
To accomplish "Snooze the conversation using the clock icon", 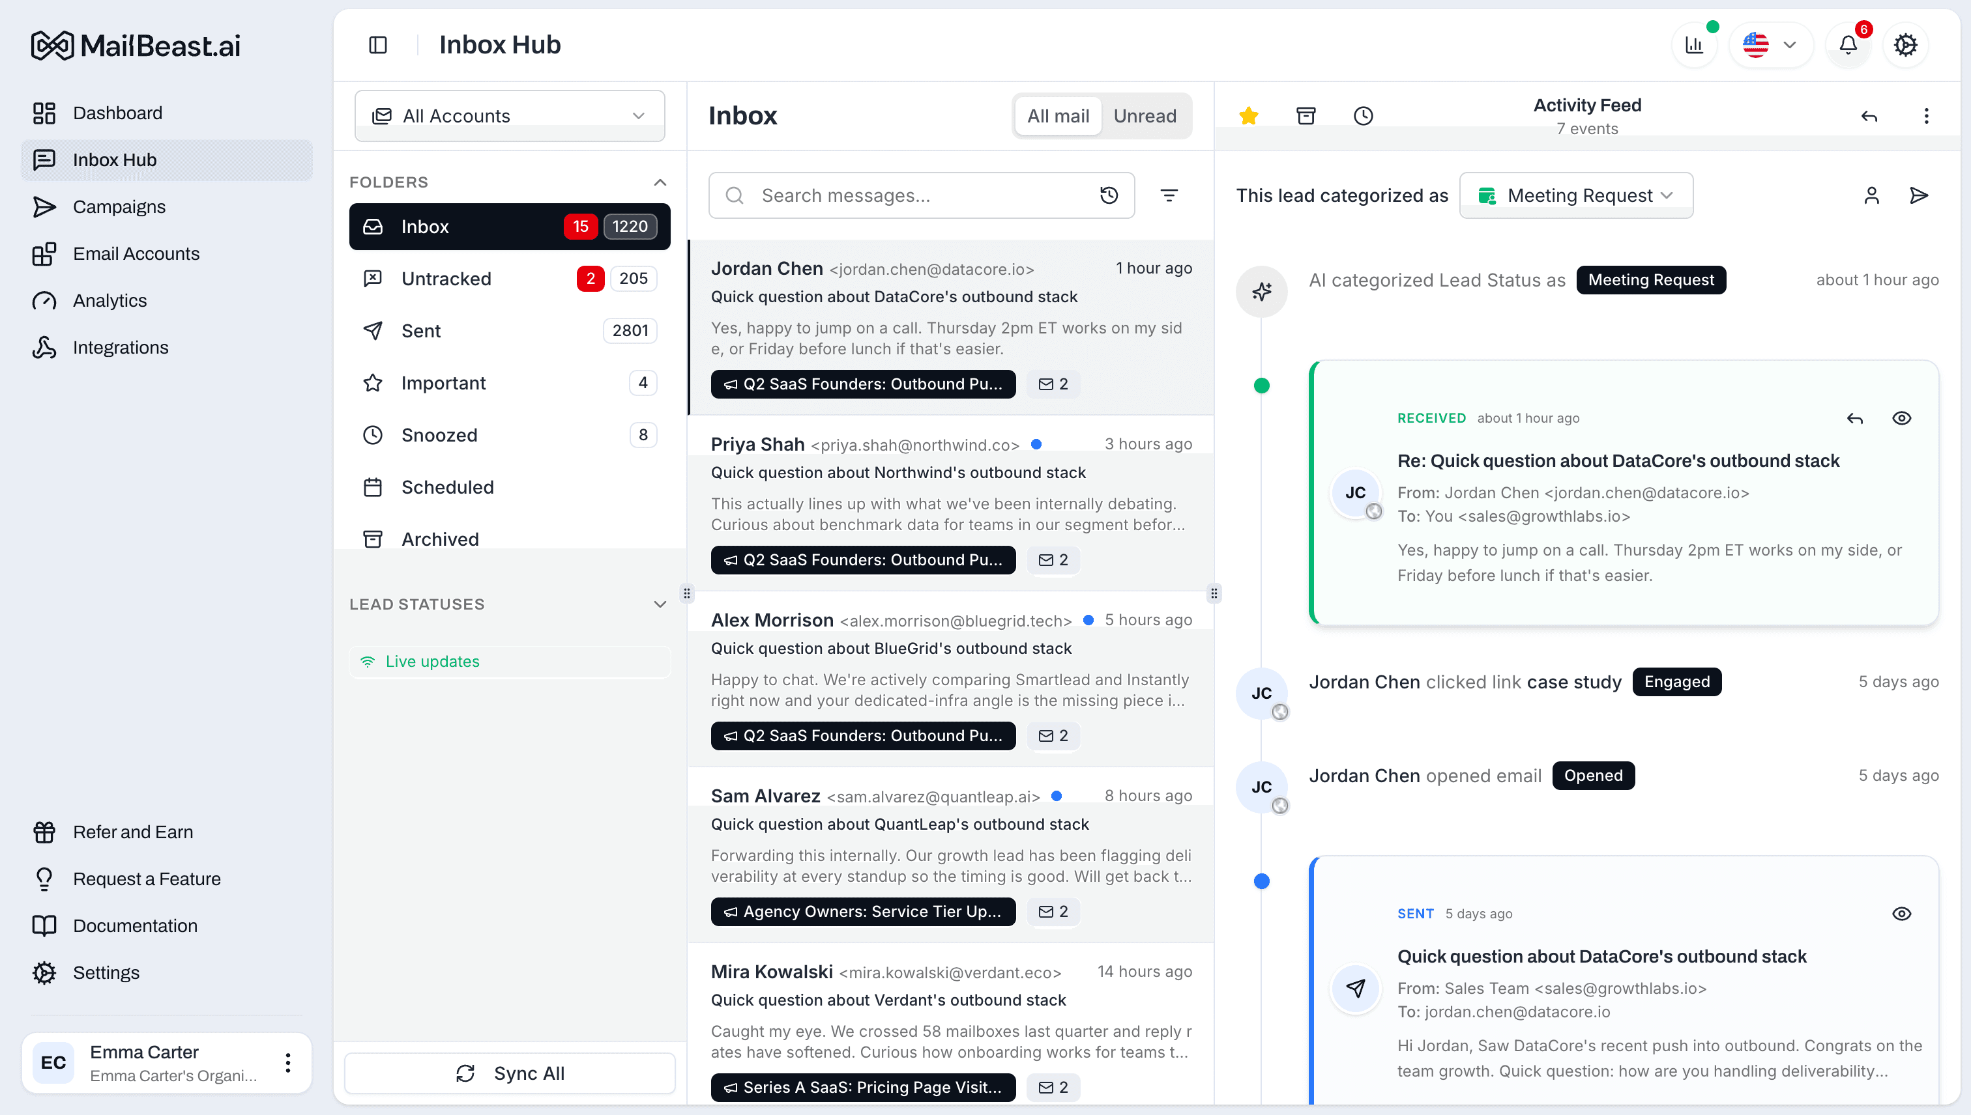I will [1362, 116].
